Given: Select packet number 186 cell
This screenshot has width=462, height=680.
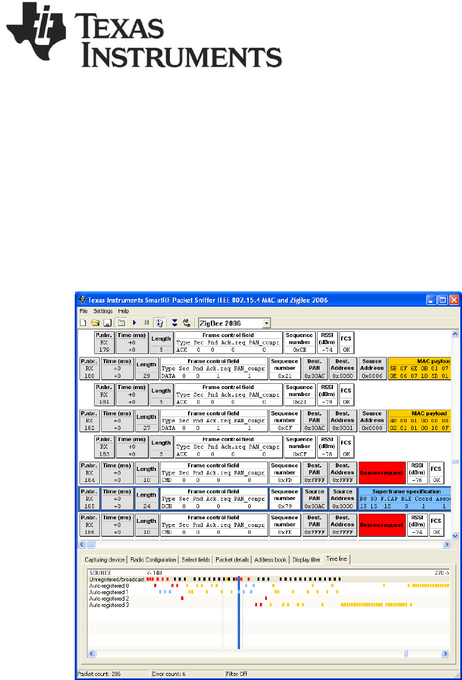Looking at the screenshot, I should coord(89,525).
